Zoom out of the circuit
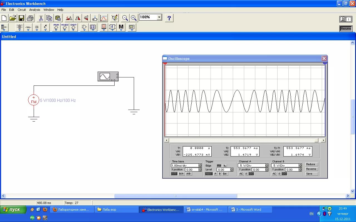This screenshot has height=222, width=356. click(x=125, y=18)
